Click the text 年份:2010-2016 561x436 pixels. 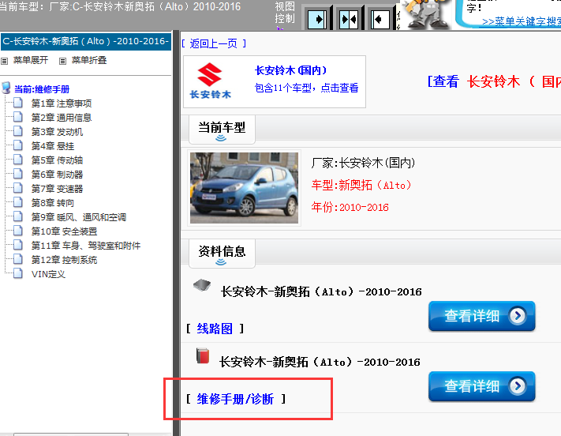tap(350, 207)
